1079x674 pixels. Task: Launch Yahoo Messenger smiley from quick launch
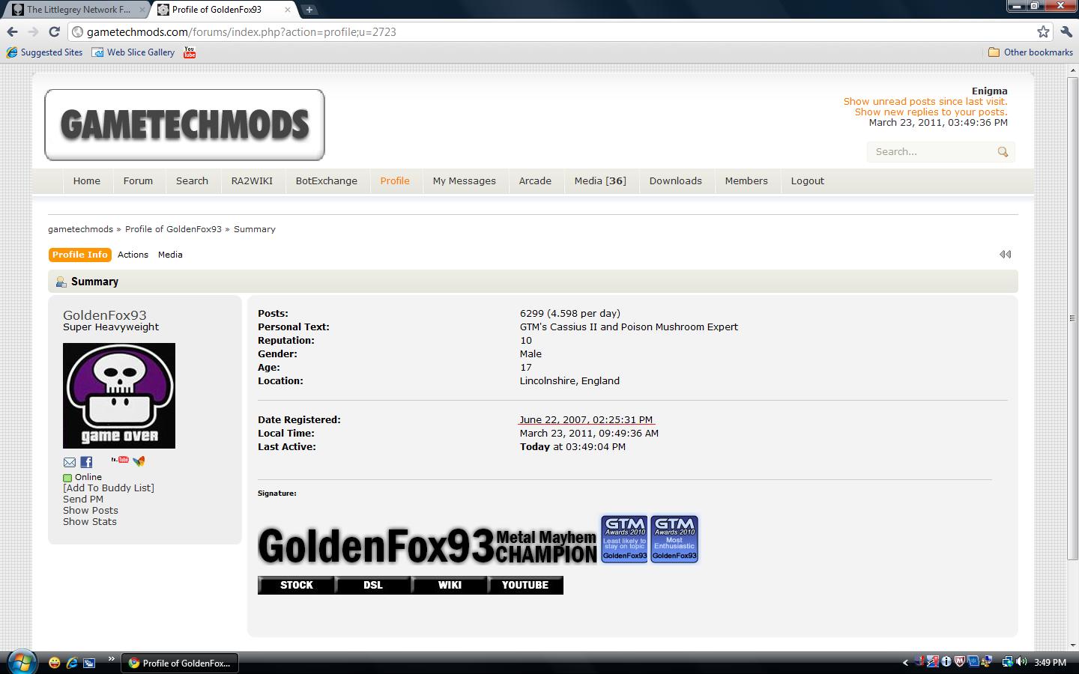click(55, 663)
